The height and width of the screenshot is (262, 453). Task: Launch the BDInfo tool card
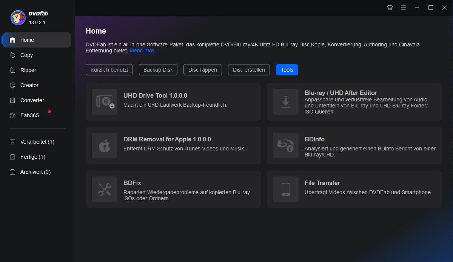[354, 146]
